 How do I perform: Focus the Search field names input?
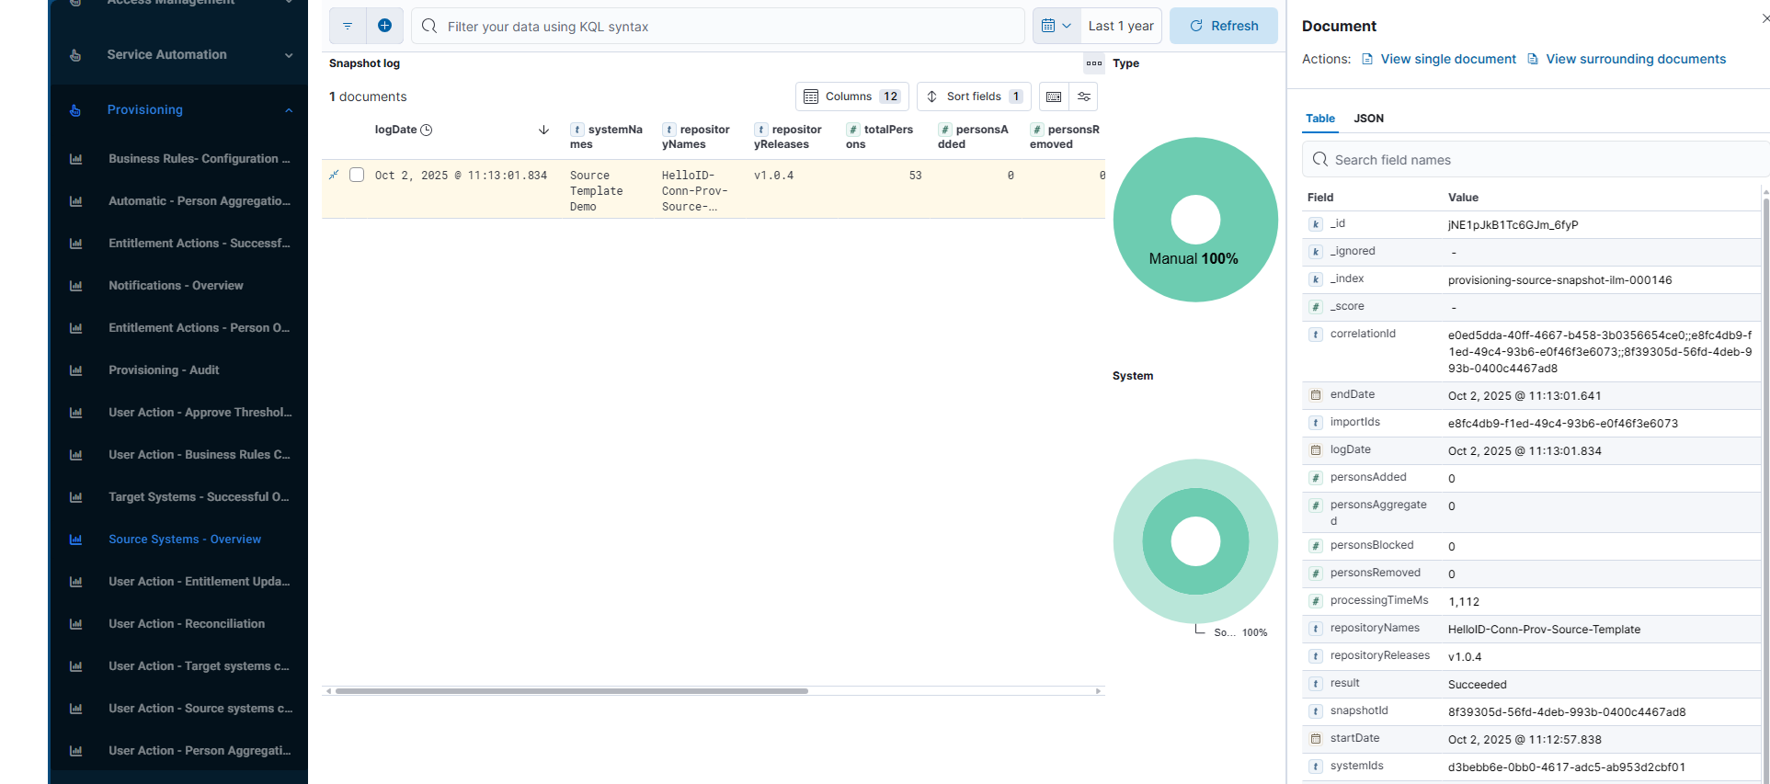point(1536,159)
